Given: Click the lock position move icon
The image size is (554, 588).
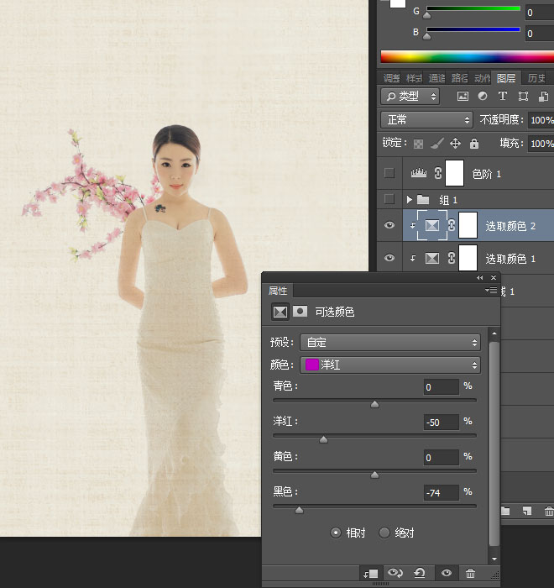Looking at the screenshot, I should (455, 144).
